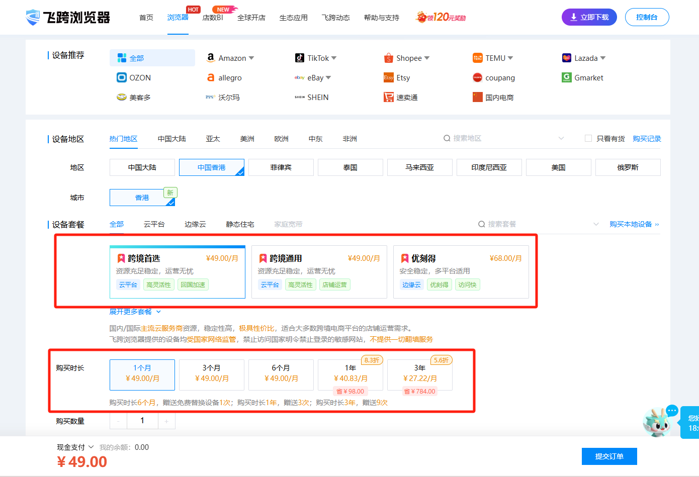699x477 pixels.
Task: Select the 1年 purchase duration
Action: pyautogui.click(x=351, y=375)
